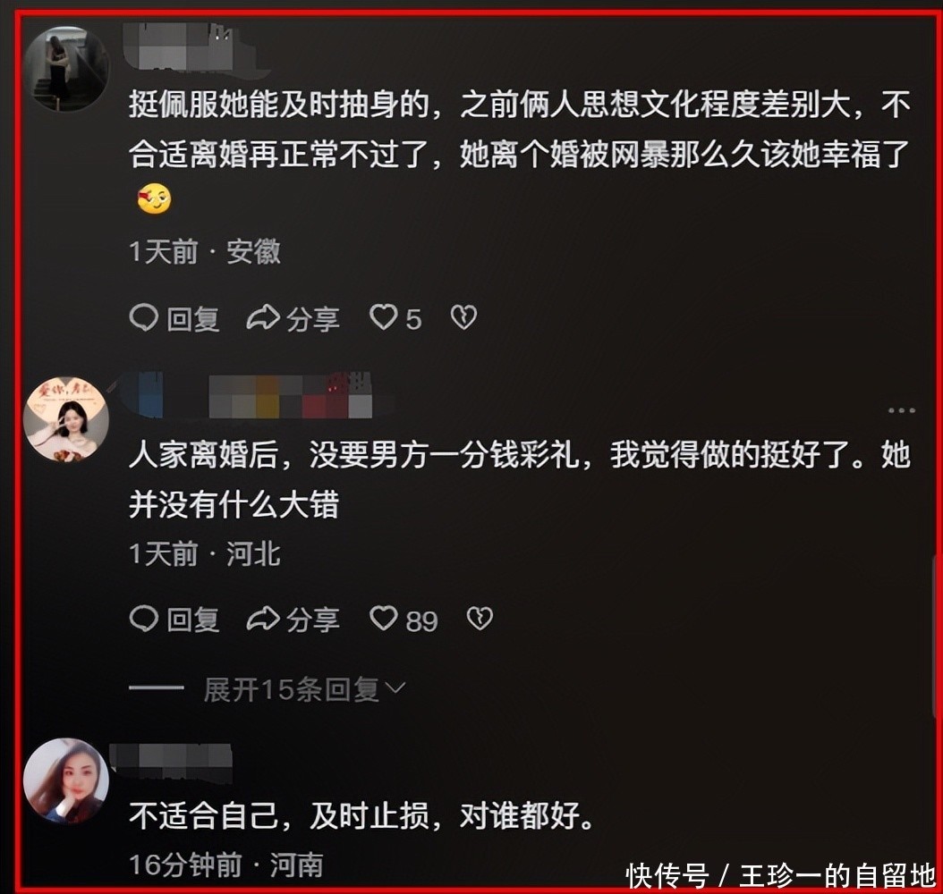Click reply bubble icon on Hebei comment

point(144,619)
